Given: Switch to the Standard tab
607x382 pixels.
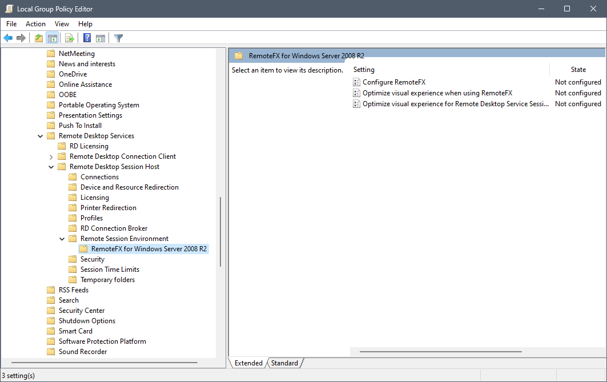Looking at the screenshot, I should [284, 363].
